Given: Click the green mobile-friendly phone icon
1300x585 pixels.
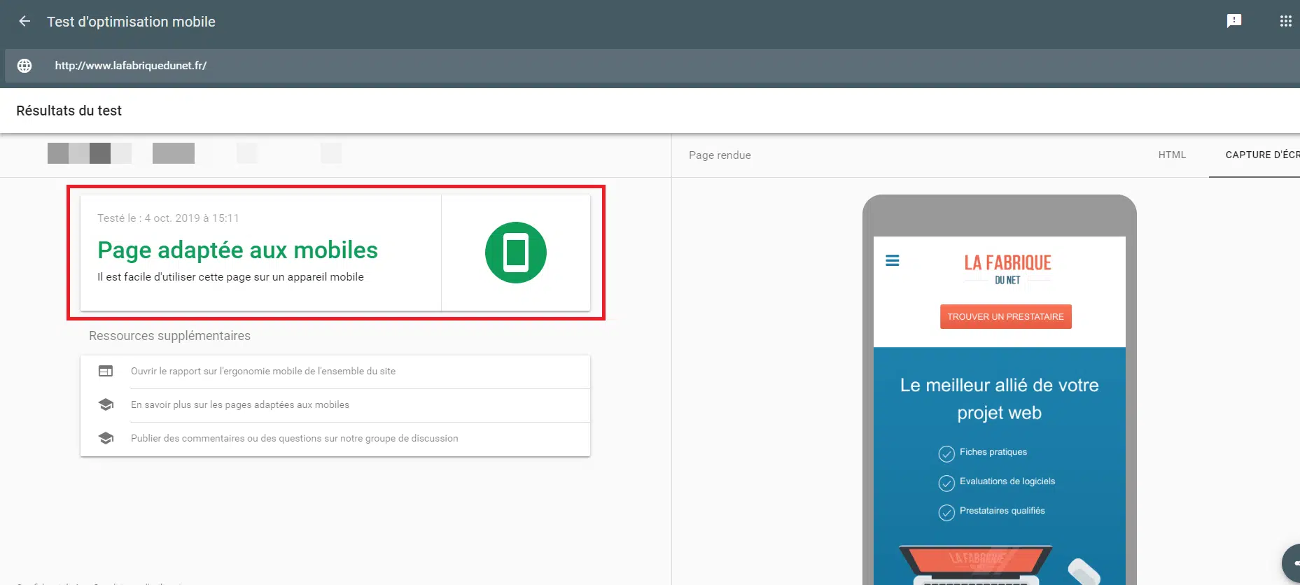Looking at the screenshot, I should [515, 253].
